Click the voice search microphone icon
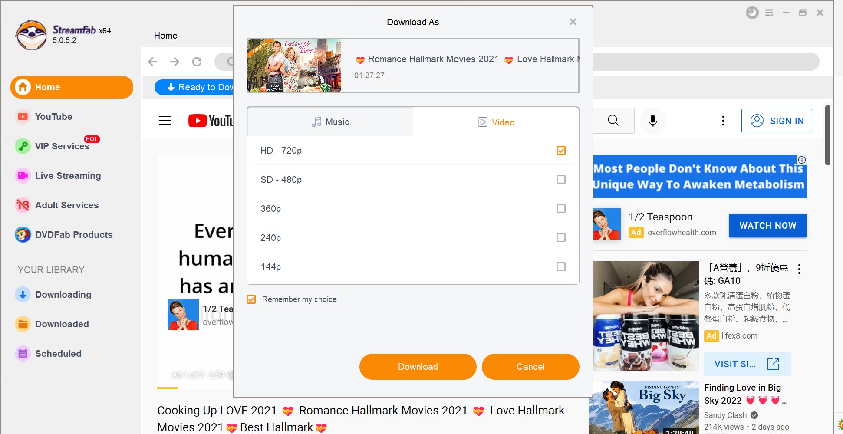Viewport: 843px width, 434px height. [652, 121]
